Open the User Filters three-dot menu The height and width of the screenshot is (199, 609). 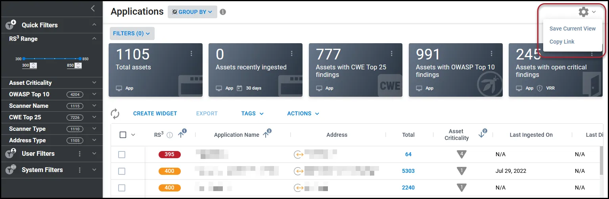(80, 154)
